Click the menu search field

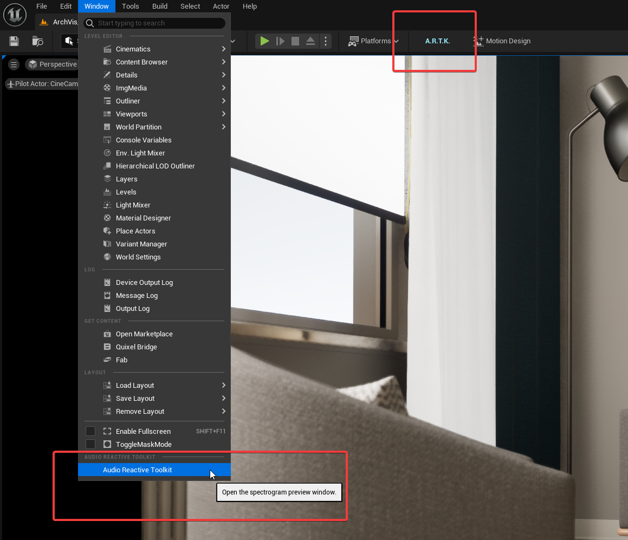(x=154, y=23)
